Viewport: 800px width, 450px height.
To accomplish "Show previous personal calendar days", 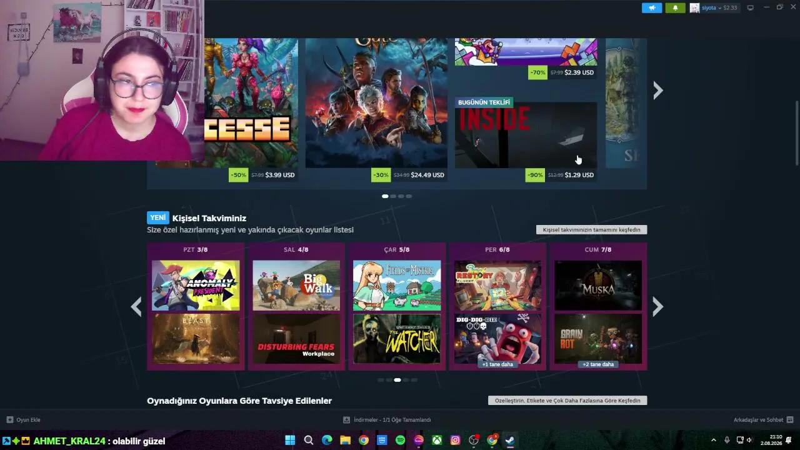I will (x=136, y=306).
